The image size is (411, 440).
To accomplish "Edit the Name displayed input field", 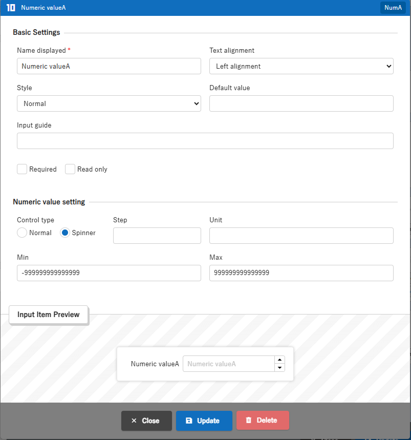I will pyautogui.click(x=109, y=66).
